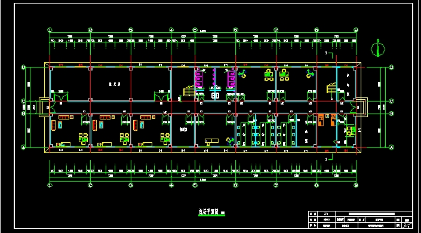Select the magenta urinal row between the restroom stalls
Viewport: 421px width, 233px height.
pyautogui.click(x=214, y=78)
